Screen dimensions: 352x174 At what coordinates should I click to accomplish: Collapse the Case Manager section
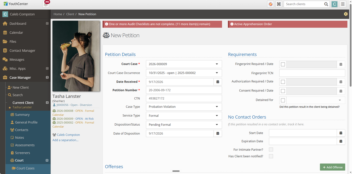point(47,77)
